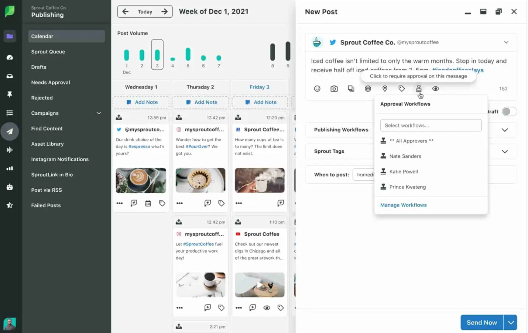Open the user avatar in the left rail

click(10, 324)
